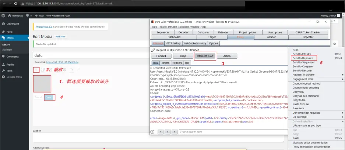Click the crop tool in the image editor
The image size is (345, 150).
(36, 70)
